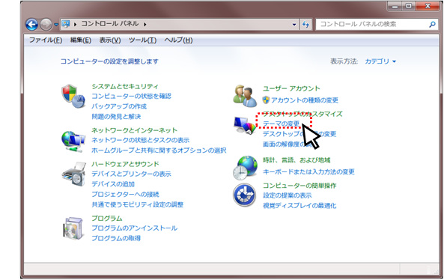Open コンピューターの状態を確認 link
Screen dimensions: 444x280
coord(131,97)
